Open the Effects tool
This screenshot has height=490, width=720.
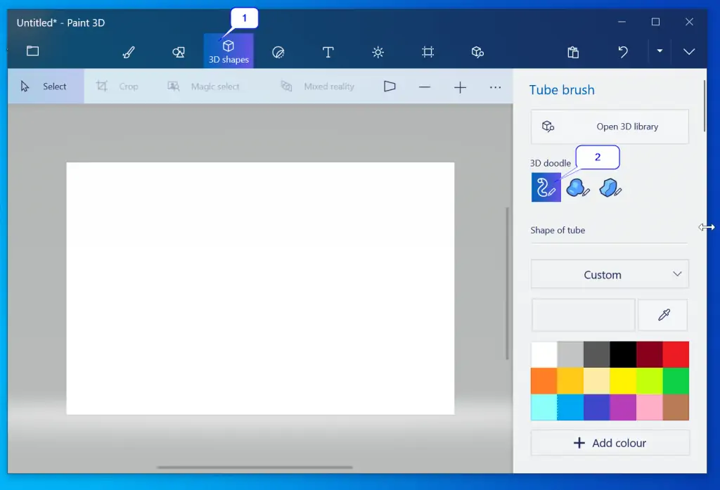point(378,52)
